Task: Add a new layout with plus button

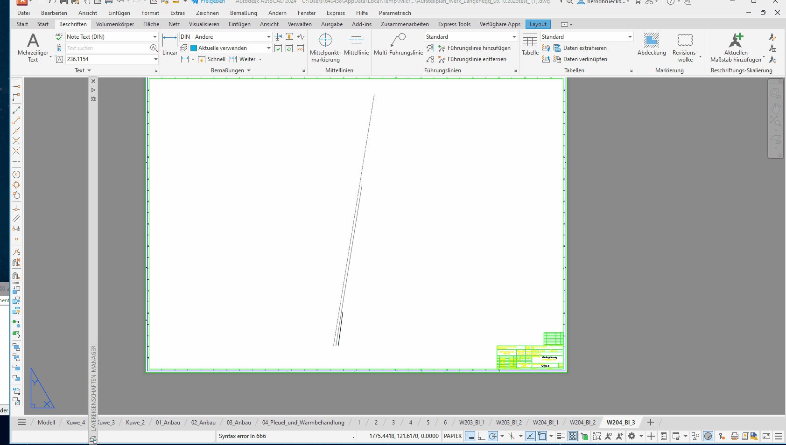Action: 651,422
